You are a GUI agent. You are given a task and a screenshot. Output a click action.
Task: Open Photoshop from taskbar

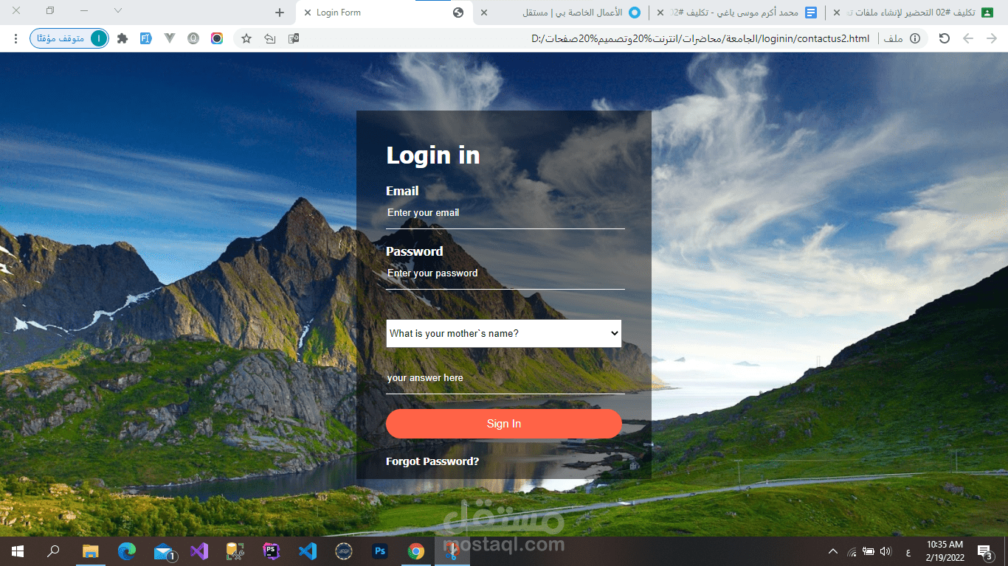(x=380, y=551)
